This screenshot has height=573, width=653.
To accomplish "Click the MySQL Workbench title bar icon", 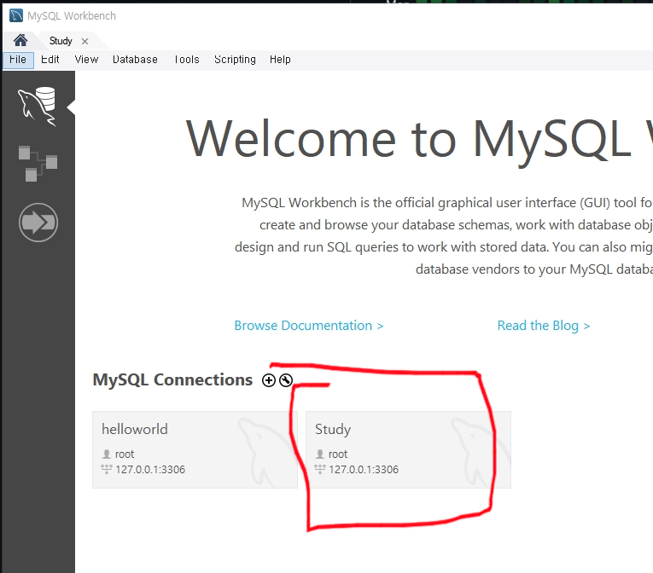I will coord(16,16).
